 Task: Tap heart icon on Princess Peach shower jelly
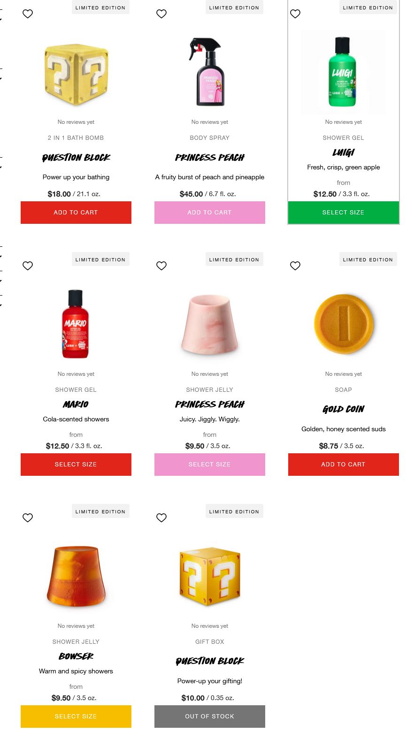(x=161, y=266)
